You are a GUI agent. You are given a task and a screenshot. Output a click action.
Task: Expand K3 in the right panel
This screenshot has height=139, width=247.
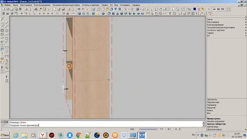click(227, 36)
